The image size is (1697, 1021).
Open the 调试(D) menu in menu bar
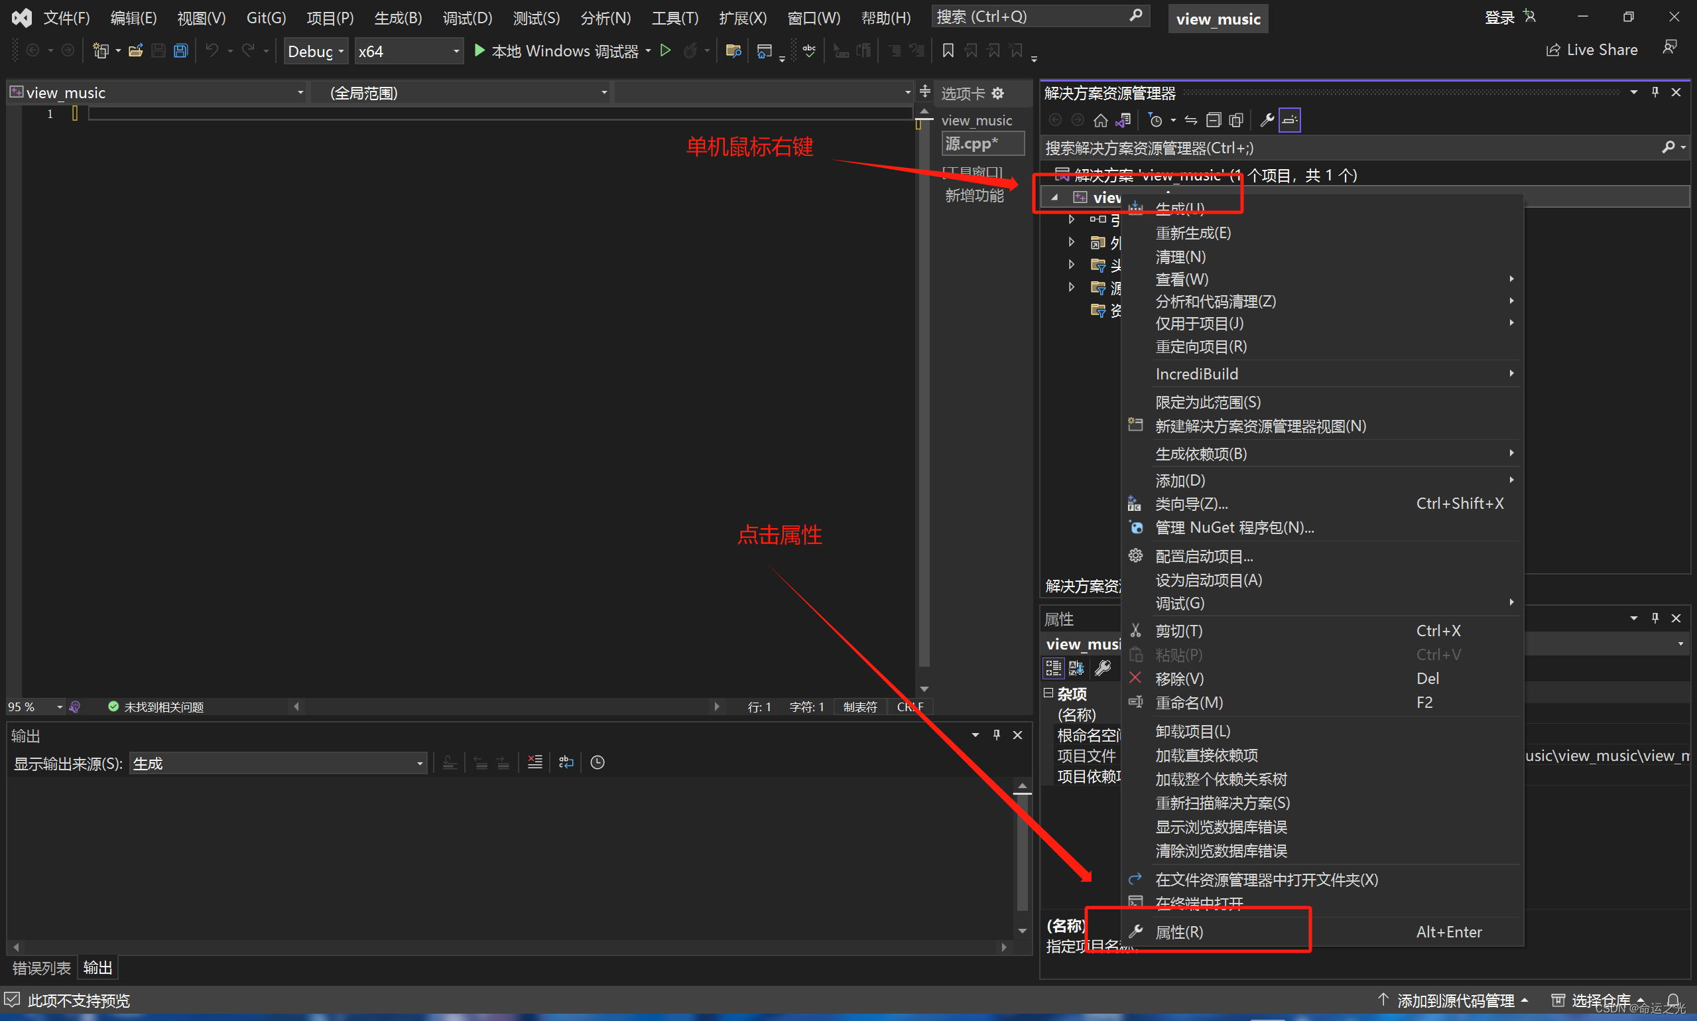tap(468, 18)
